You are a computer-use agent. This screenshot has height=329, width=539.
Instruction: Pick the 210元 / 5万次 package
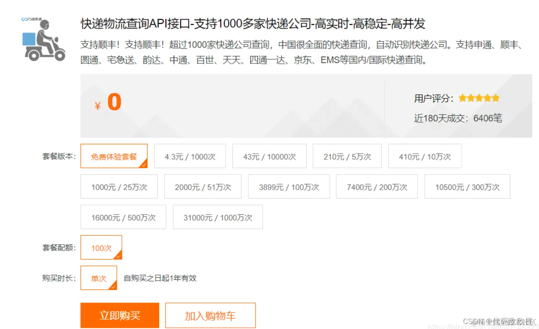(347, 156)
